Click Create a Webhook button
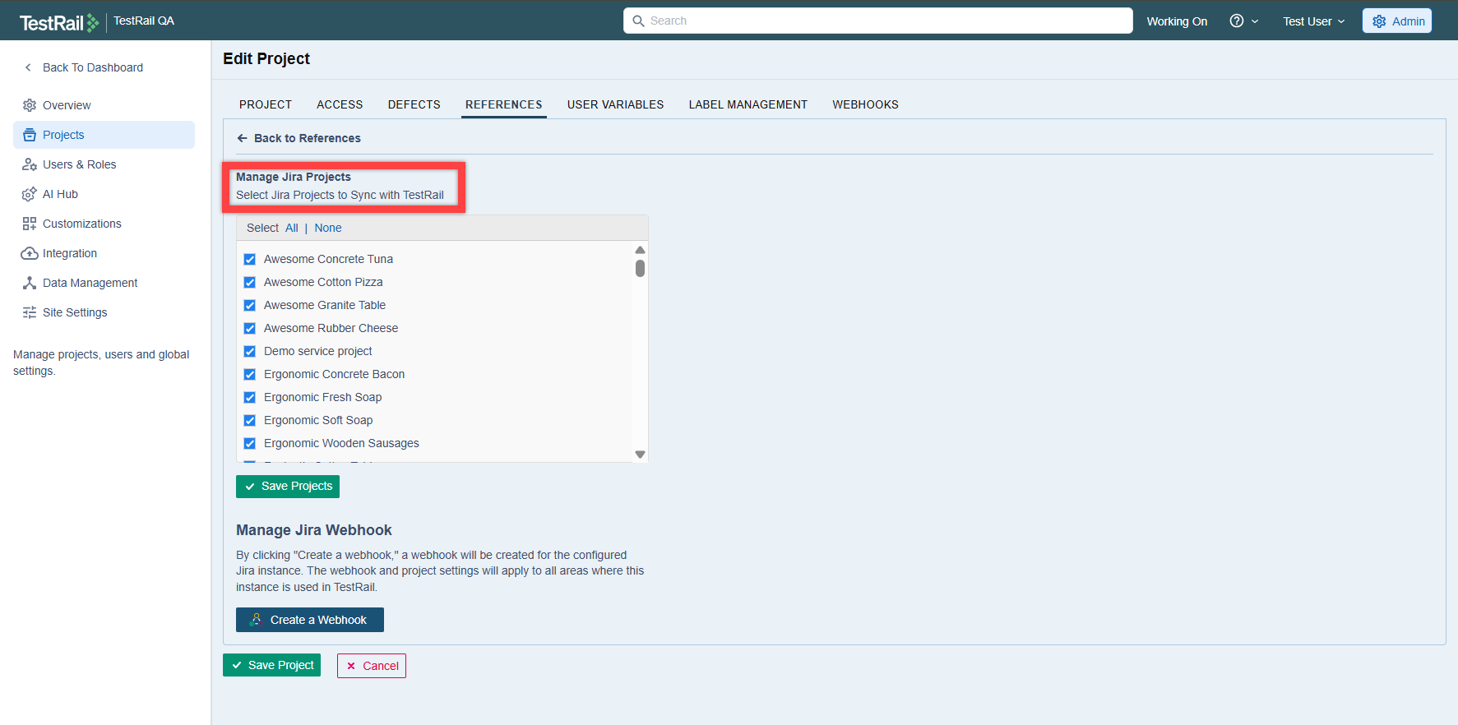This screenshot has height=725, width=1458. (310, 620)
